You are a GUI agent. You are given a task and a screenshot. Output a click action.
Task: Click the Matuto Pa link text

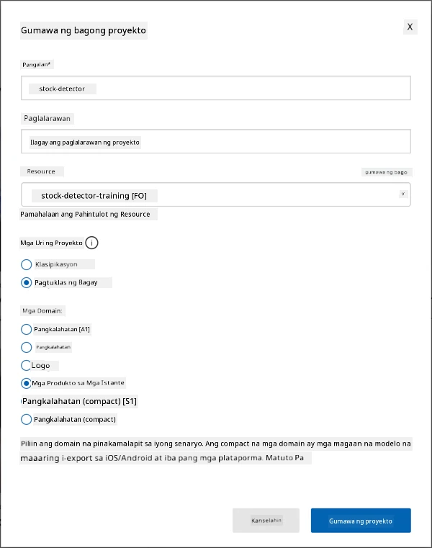[x=284, y=458]
